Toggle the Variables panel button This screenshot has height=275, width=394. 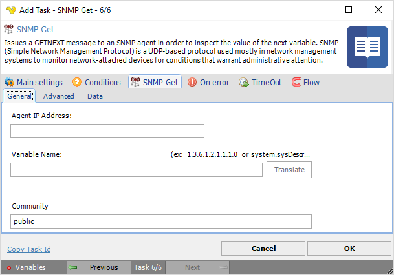(x=32, y=267)
